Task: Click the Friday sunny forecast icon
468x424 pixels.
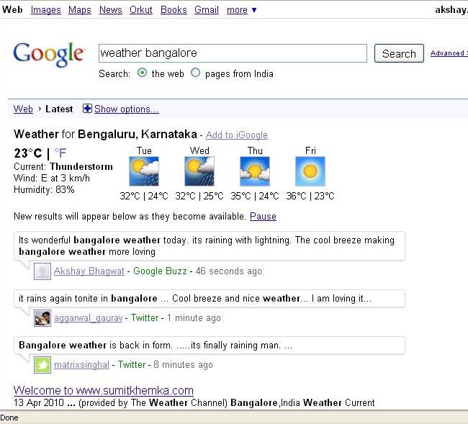Action: coord(310,171)
